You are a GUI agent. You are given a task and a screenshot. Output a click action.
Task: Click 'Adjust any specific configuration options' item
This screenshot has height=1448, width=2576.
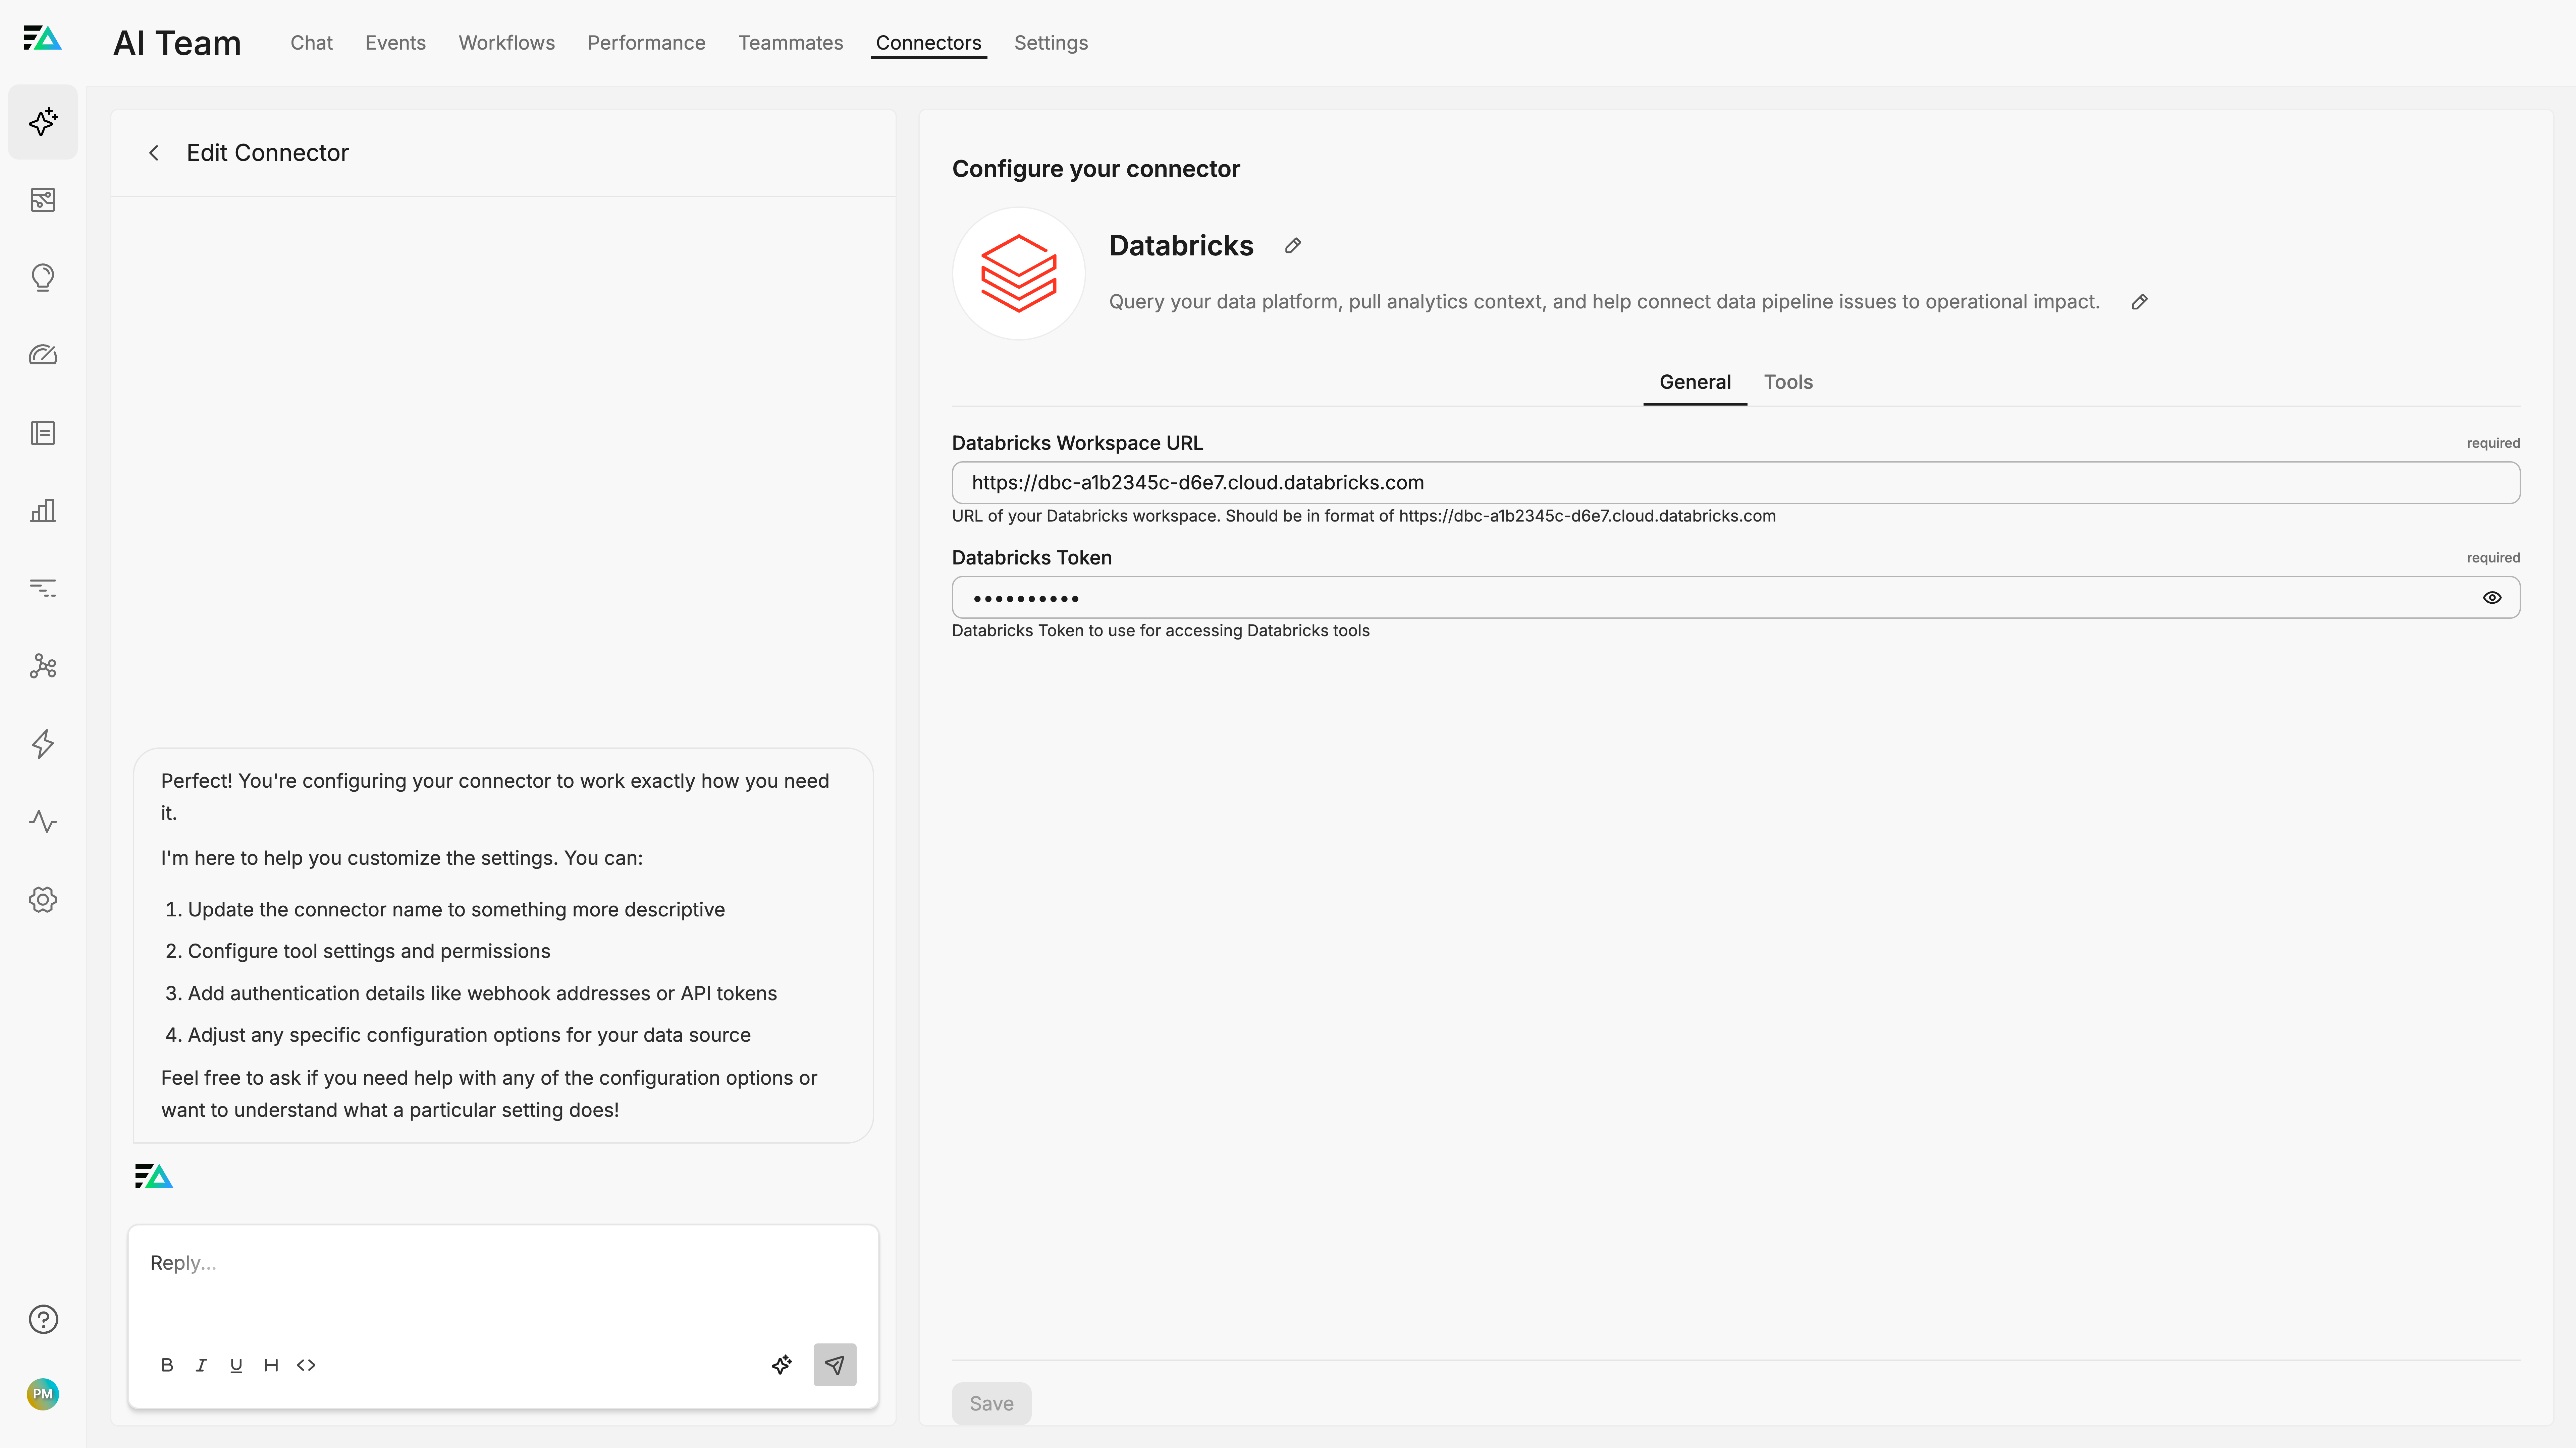pyautogui.click(x=469, y=1035)
